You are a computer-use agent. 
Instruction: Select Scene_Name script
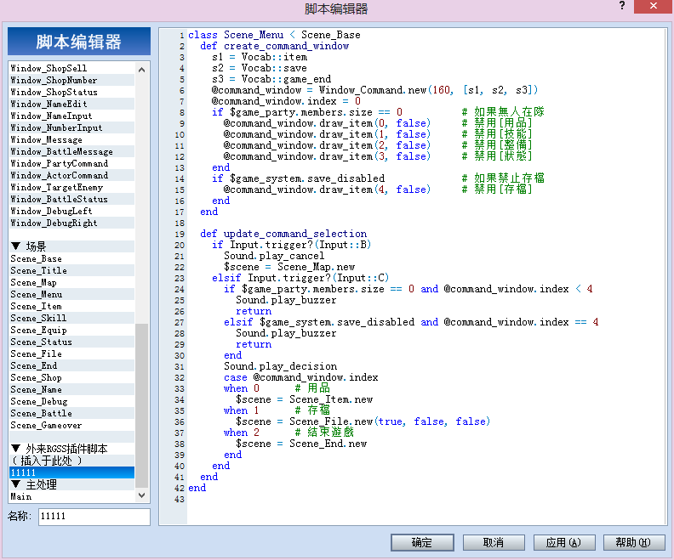[71, 390]
